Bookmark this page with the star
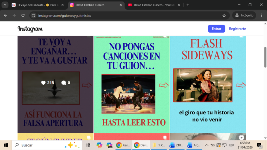The image size is (267, 150). click(224, 16)
